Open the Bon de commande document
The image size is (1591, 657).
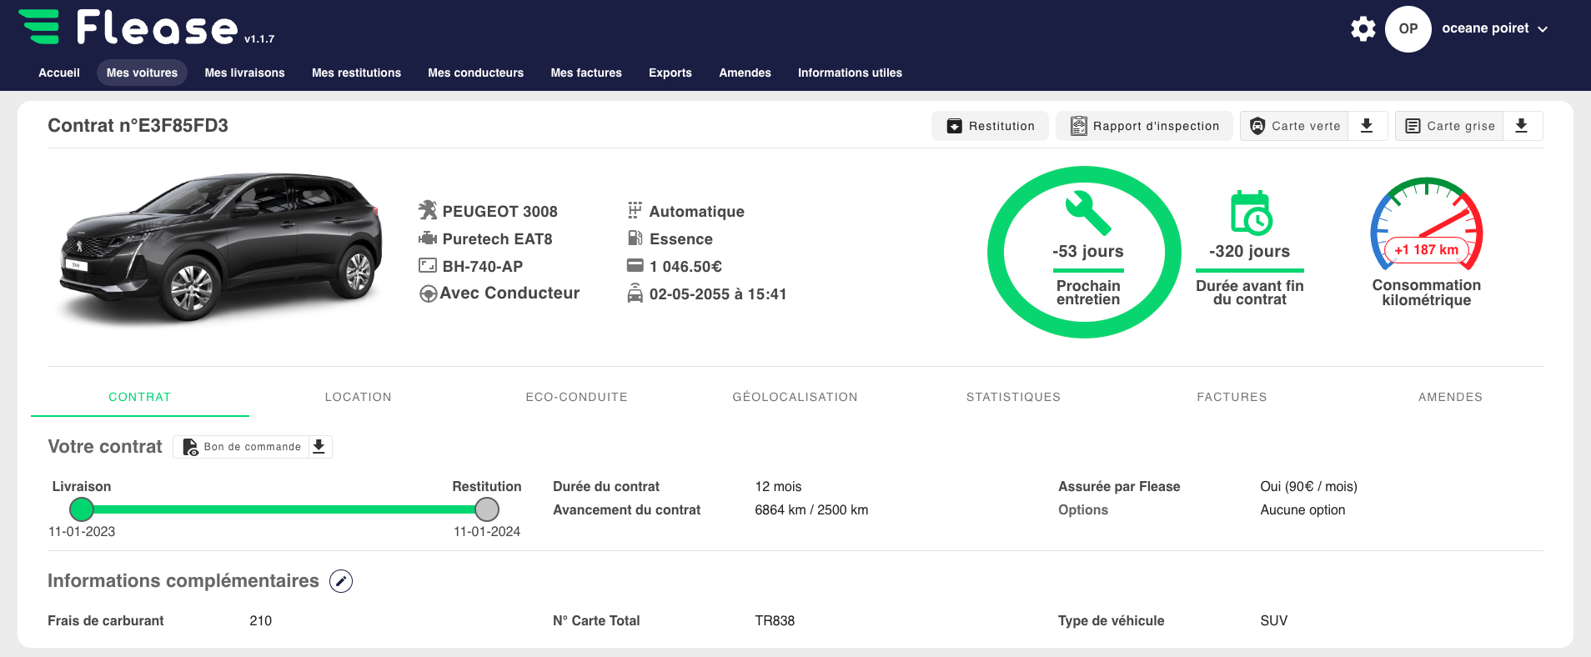(242, 447)
